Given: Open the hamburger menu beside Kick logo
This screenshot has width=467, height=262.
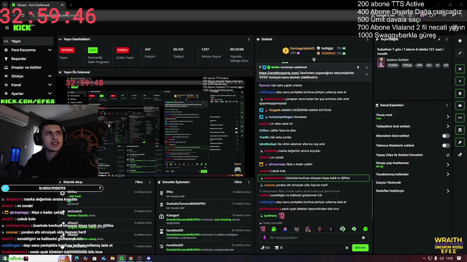Looking at the screenshot, I should tap(7, 28).
